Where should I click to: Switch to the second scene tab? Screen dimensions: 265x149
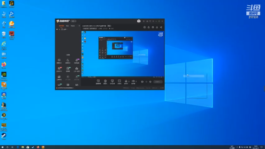(67, 26)
